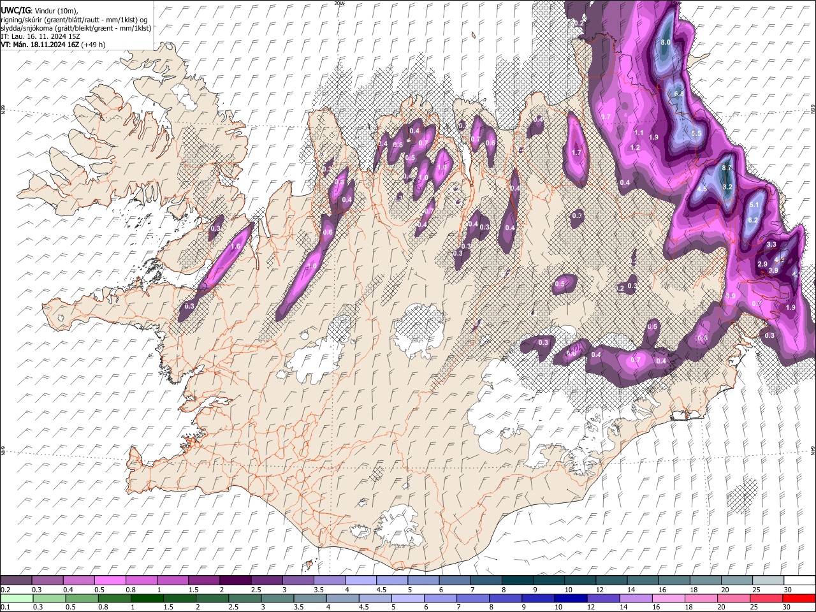The height and width of the screenshot is (612, 816).
Task: Select lower legend pale green swatch between 0.1 and 0.3
Action: [16, 598]
